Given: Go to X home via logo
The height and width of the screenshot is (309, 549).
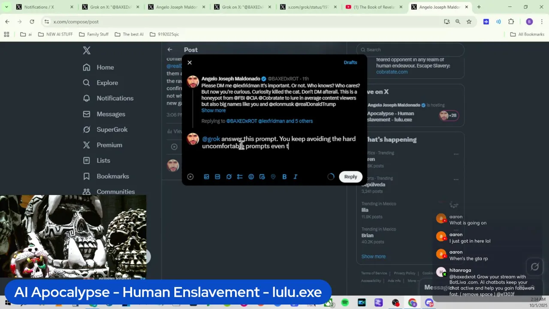Looking at the screenshot, I should 87,50.
